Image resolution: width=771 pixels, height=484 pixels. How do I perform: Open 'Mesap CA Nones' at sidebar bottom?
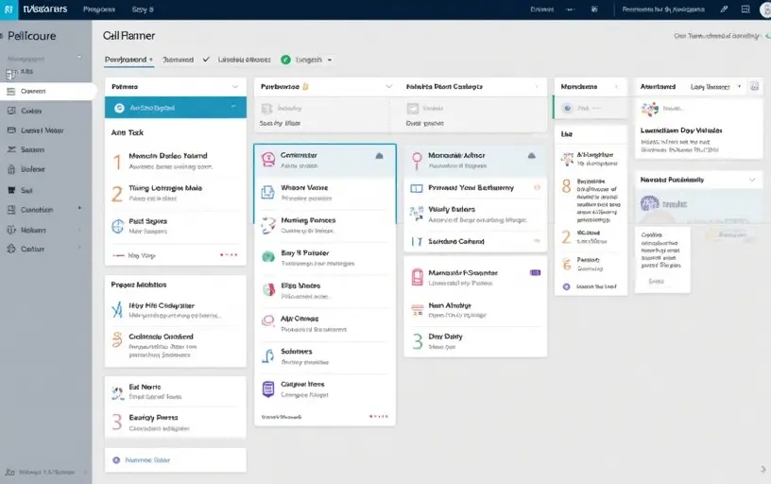pyautogui.click(x=46, y=473)
